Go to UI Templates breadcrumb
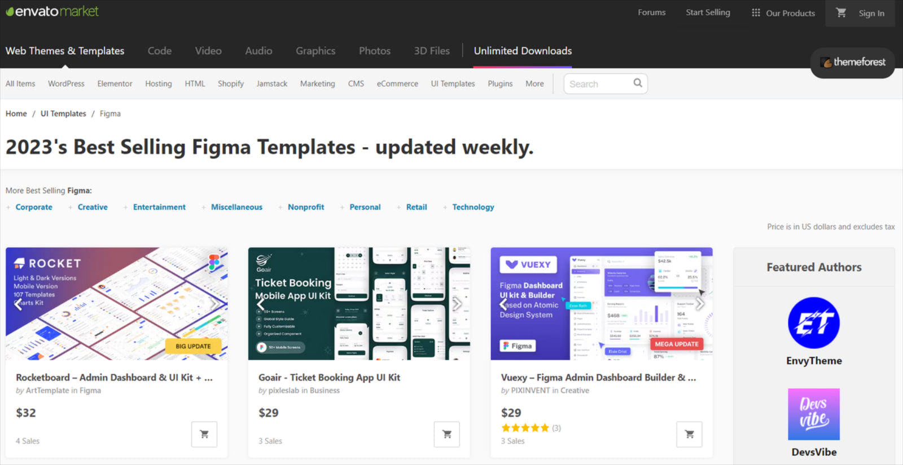This screenshot has height=465, width=903. tap(63, 113)
